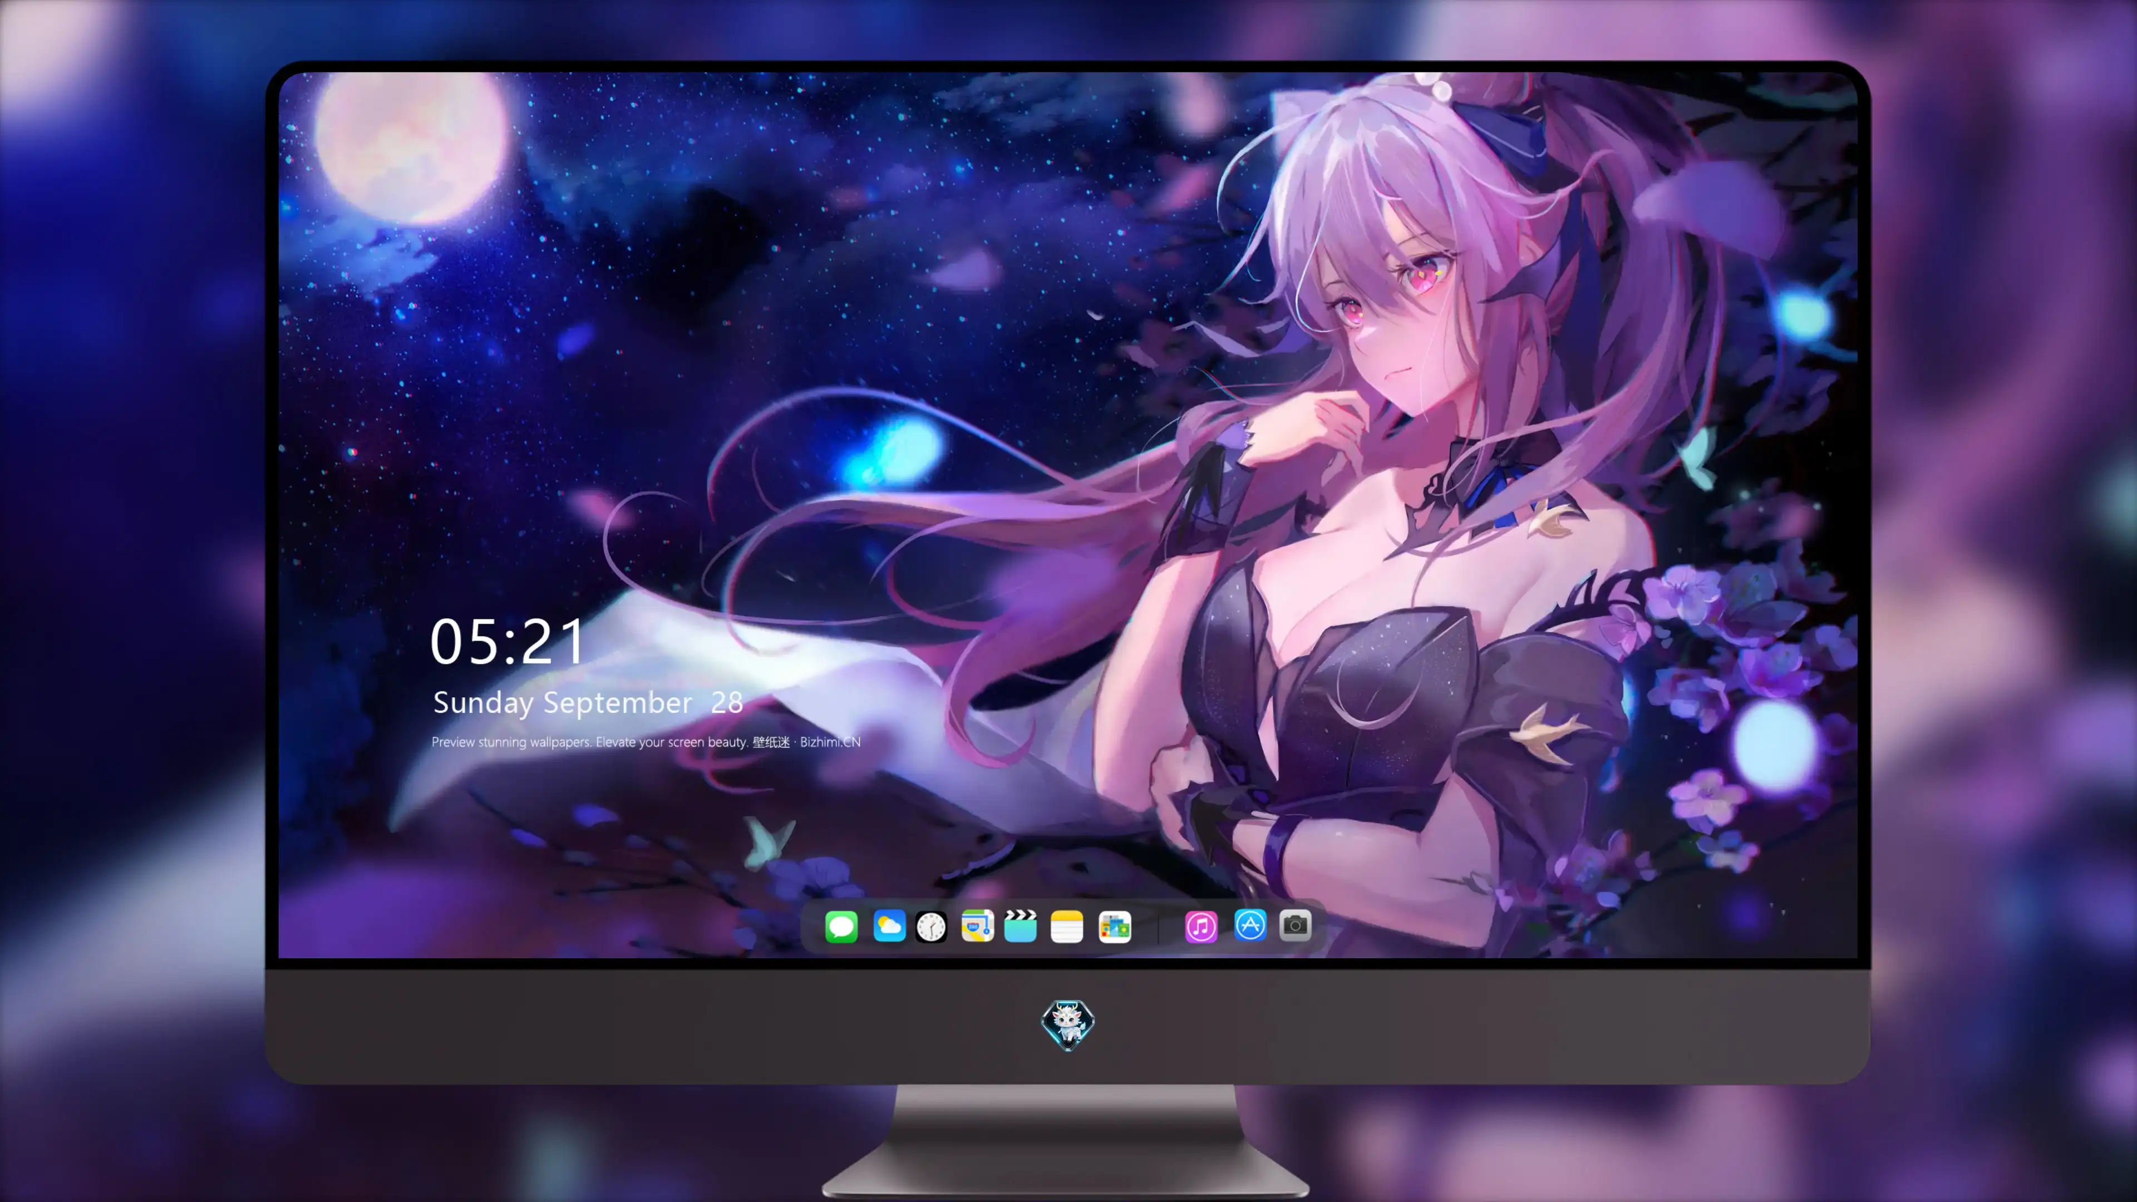
Task: Click the dragon mascot logo on monitor chin
Action: [x=1068, y=1024]
